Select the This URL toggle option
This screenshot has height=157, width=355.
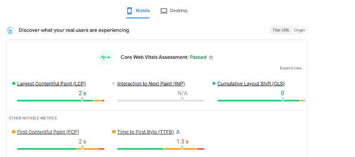281,30
